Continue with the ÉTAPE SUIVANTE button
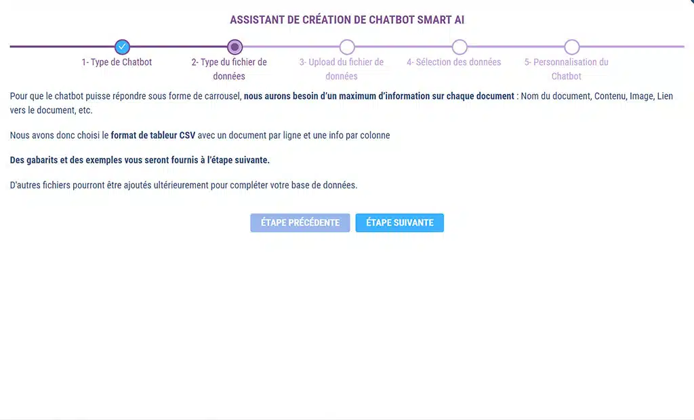 (x=399, y=223)
